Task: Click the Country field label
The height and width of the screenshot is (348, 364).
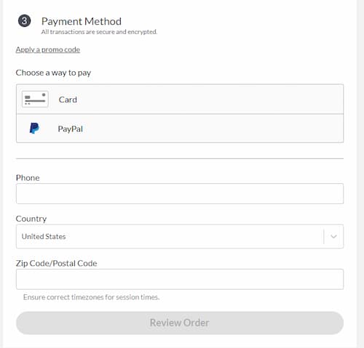Action: [x=31, y=219]
